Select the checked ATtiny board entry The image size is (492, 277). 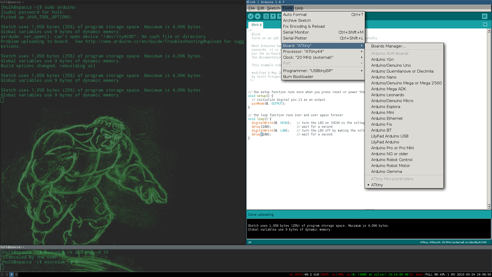click(404, 185)
